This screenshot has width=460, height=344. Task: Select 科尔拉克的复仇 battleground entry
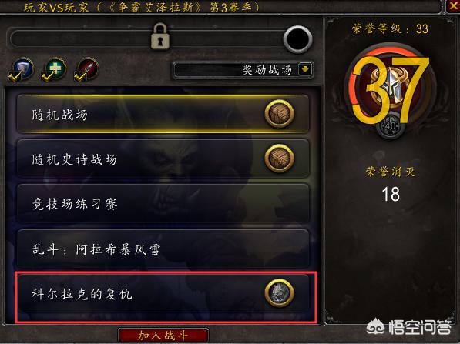coord(163,293)
